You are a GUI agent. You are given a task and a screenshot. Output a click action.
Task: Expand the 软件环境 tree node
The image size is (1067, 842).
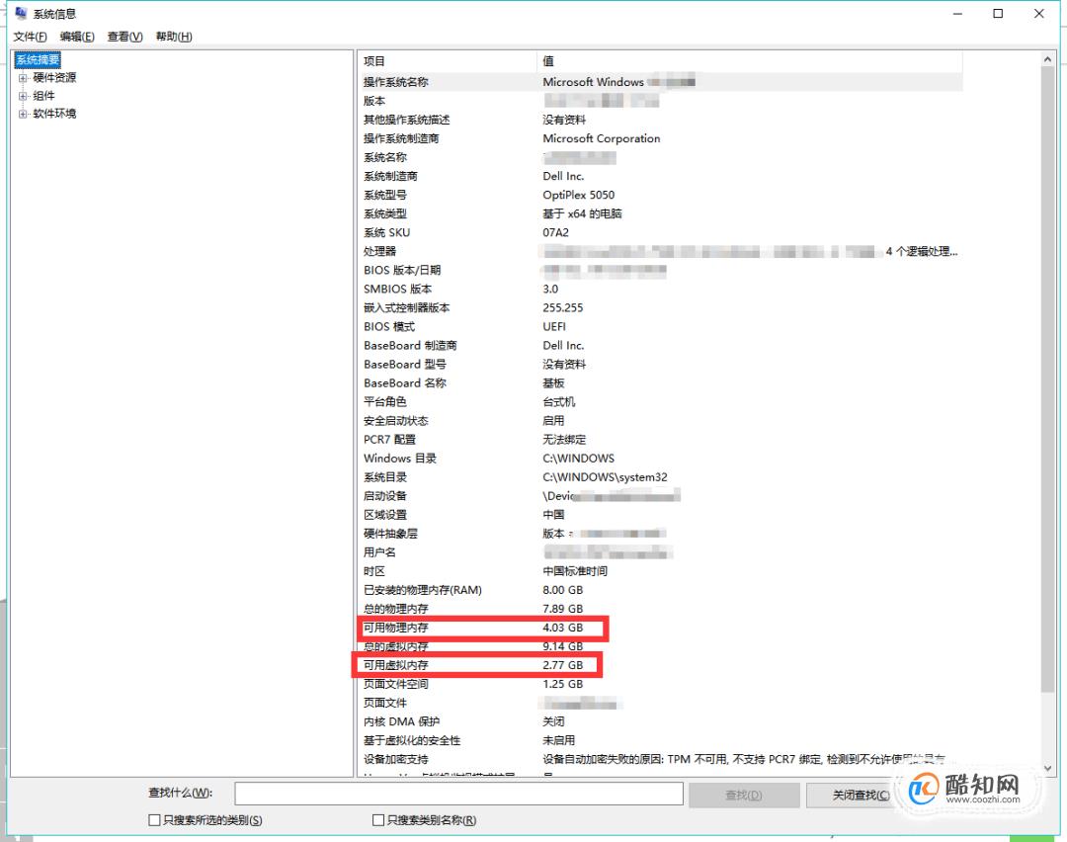[x=23, y=114]
